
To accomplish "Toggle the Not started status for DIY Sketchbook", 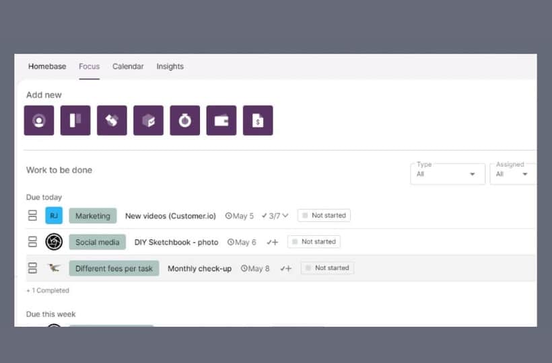I will [x=314, y=242].
